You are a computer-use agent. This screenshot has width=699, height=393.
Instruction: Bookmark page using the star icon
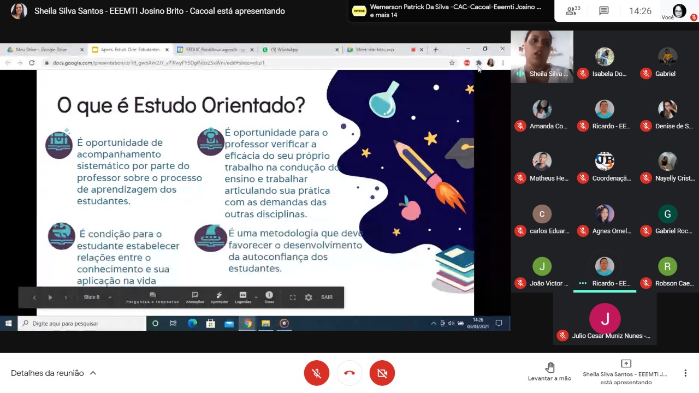pyautogui.click(x=452, y=63)
